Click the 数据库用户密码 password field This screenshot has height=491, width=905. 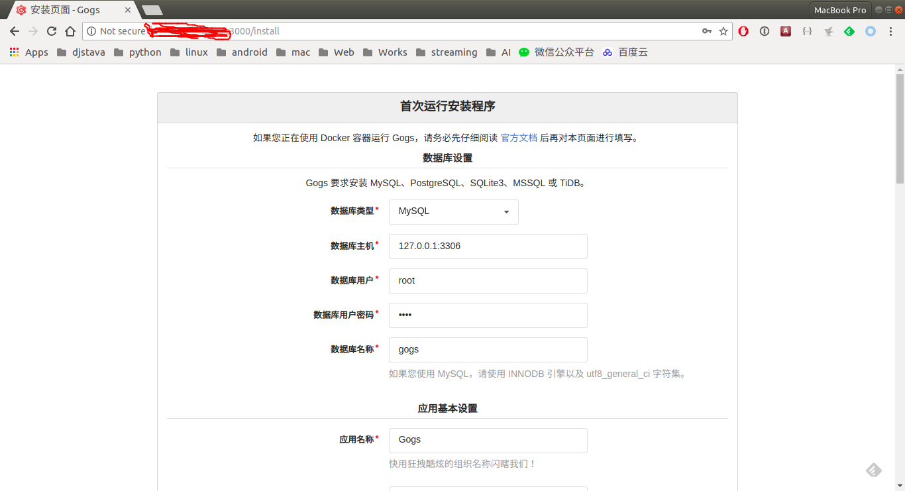pyautogui.click(x=488, y=315)
